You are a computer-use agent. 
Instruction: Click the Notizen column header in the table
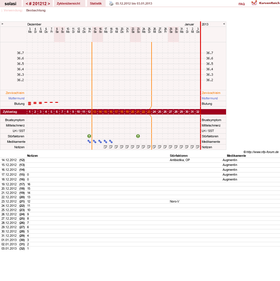coord(33,156)
